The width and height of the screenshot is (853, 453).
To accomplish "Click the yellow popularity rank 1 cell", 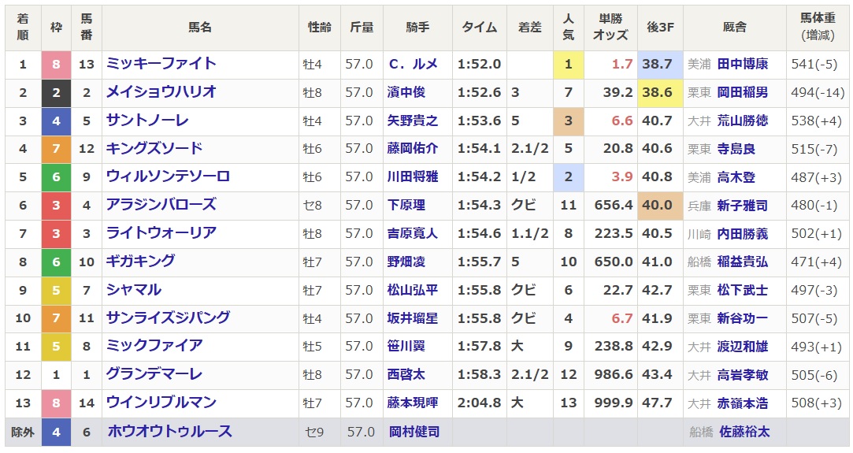I will tap(569, 65).
